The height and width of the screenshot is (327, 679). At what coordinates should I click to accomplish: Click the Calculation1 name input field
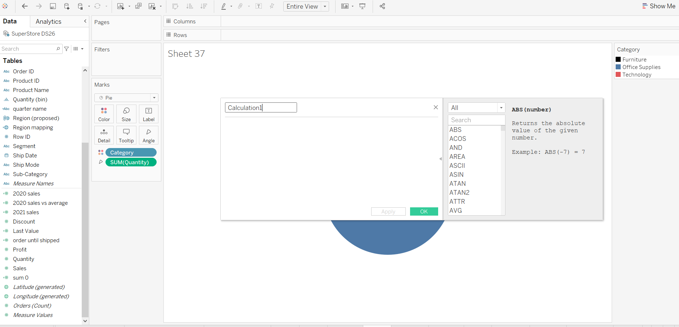(261, 107)
